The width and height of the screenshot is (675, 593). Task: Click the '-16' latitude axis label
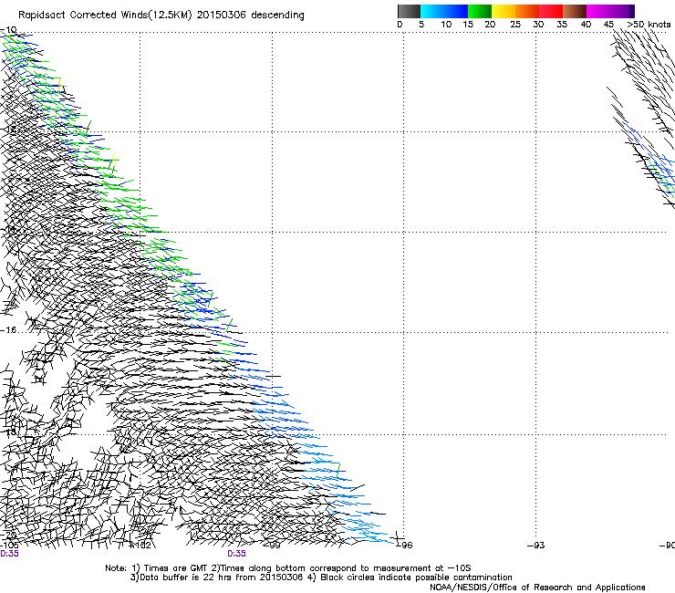[x=8, y=330]
